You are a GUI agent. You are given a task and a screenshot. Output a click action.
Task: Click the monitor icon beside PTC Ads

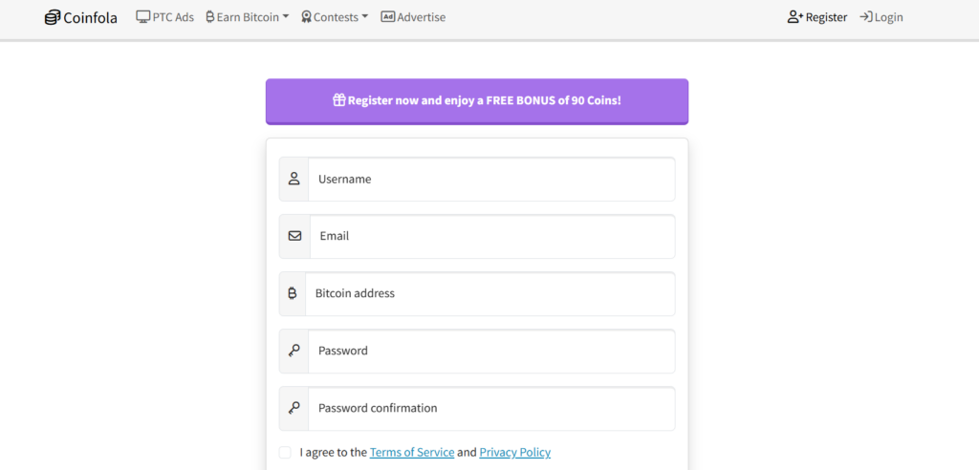point(143,17)
